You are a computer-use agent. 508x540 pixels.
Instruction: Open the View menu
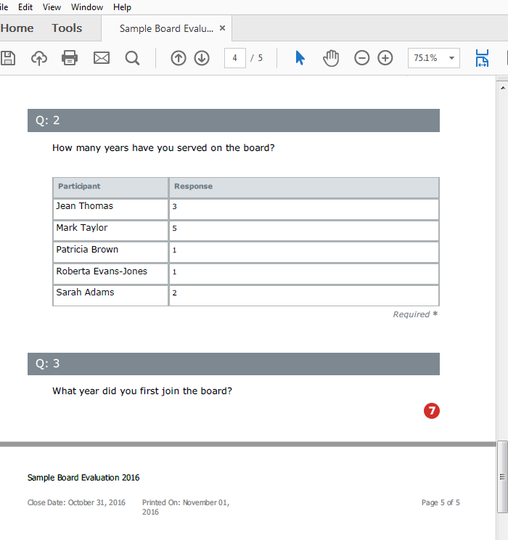click(x=52, y=7)
